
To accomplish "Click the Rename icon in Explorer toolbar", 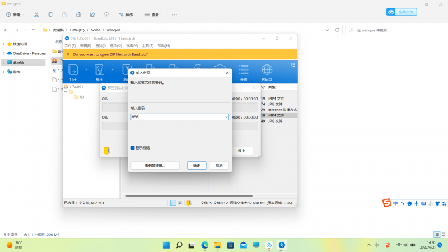I will [78, 14].
